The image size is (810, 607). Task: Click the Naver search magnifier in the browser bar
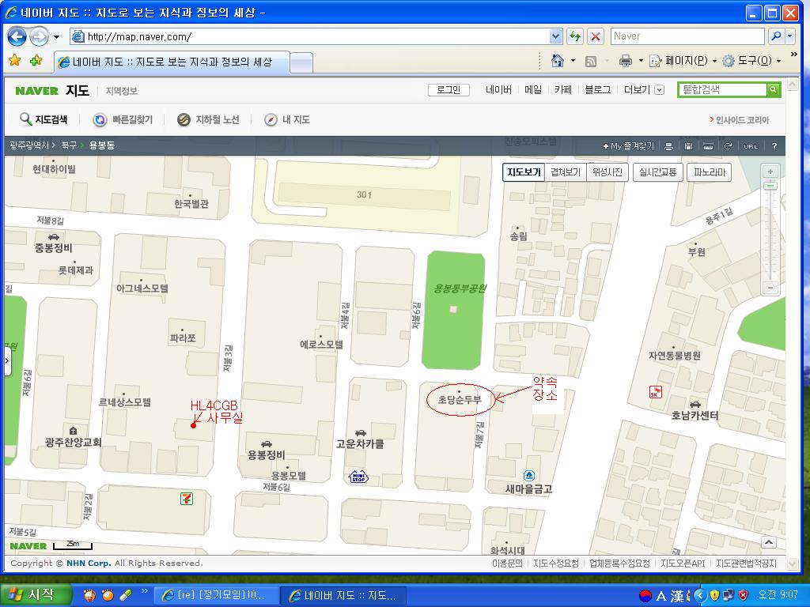coord(775,36)
